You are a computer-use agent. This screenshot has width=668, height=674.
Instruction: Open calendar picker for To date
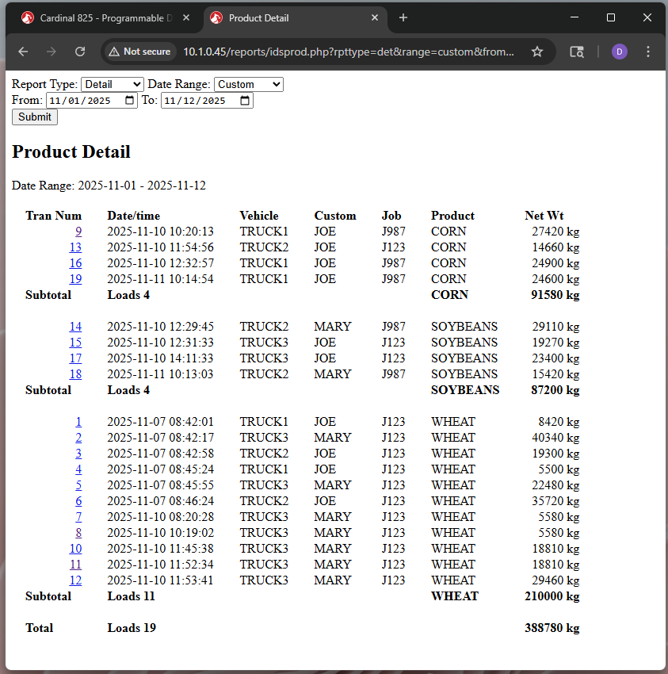point(245,101)
